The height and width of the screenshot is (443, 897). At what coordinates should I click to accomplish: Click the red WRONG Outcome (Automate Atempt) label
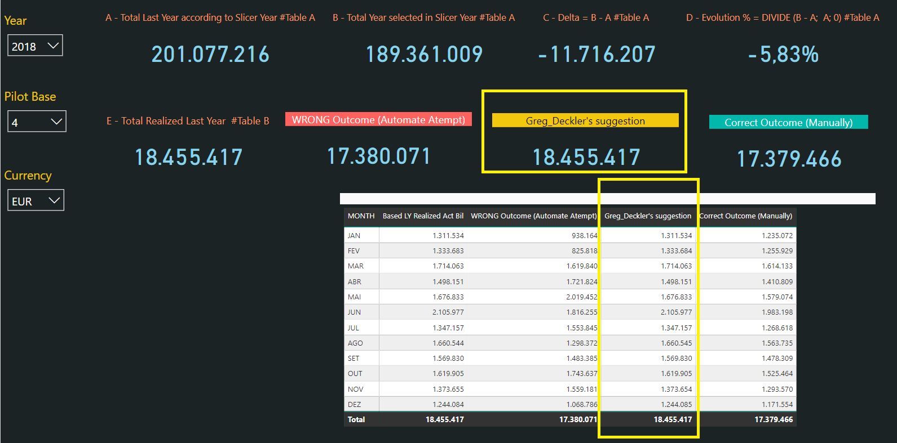(378, 119)
